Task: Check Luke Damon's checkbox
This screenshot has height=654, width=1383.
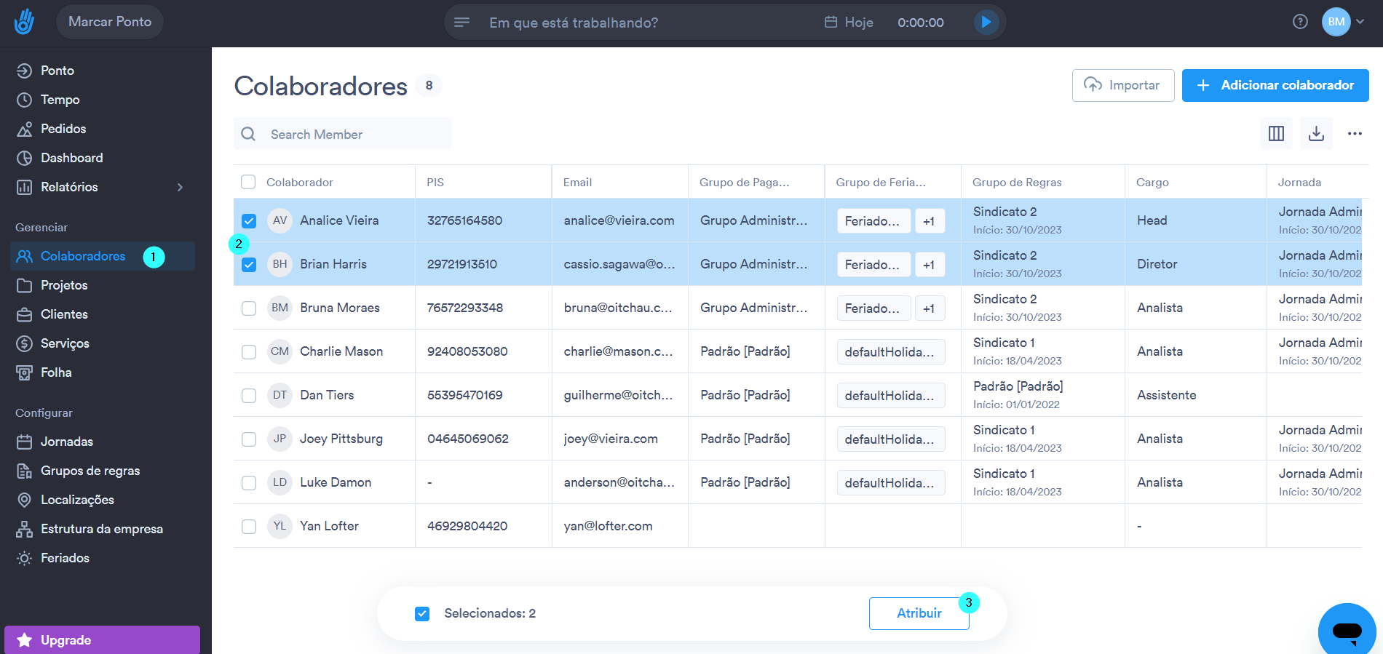Action: click(249, 482)
